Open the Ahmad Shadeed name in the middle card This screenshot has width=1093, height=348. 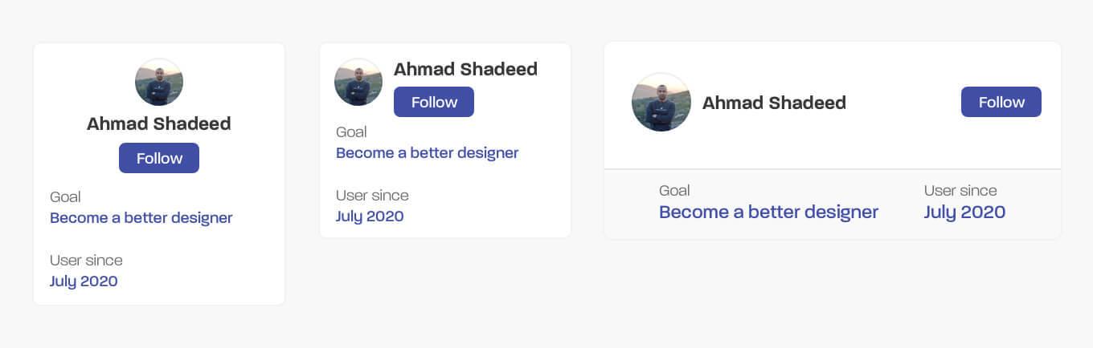coord(465,69)
